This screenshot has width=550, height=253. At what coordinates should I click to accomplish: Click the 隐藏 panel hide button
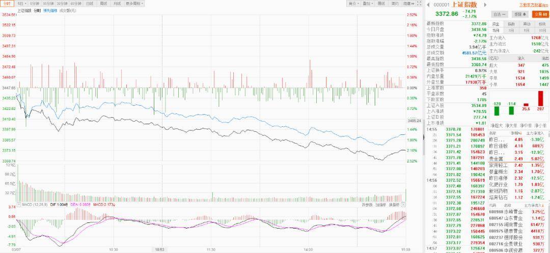pos(408,4)
